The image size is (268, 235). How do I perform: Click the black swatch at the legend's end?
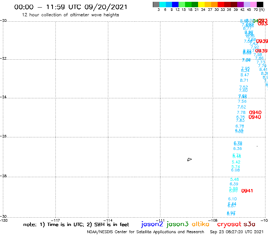point(260,4)
